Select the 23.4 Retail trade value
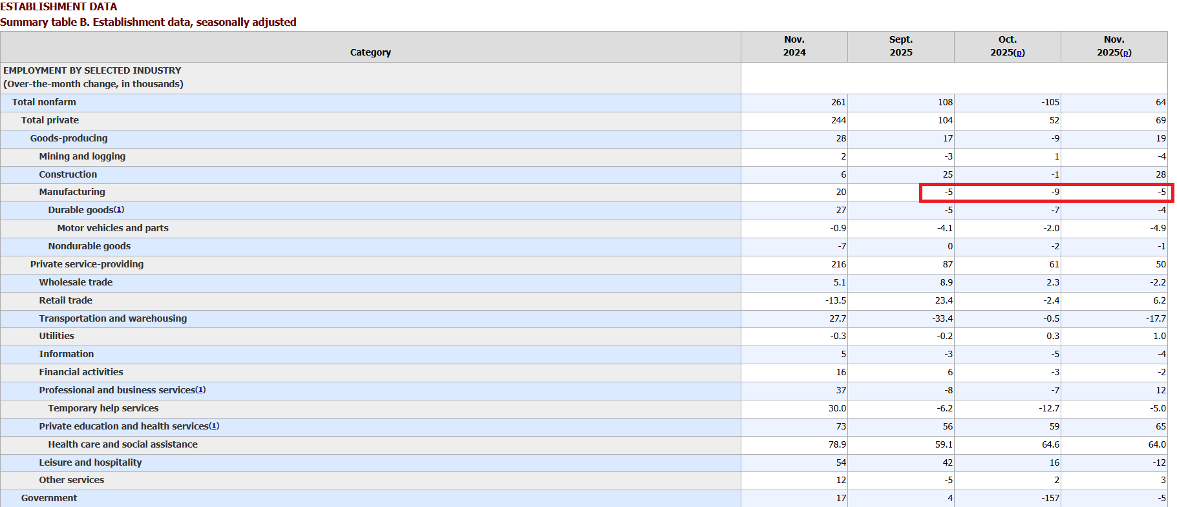Viewport: 1177px width, 507px height. tap(944, 300)
